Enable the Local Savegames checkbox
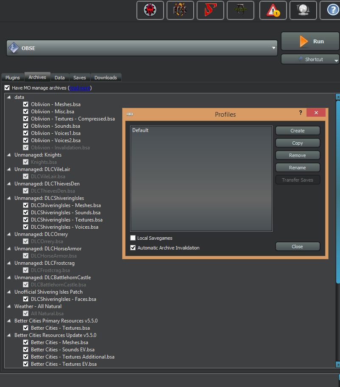Screen dimensions: 340x387 [x=133, y=238]
